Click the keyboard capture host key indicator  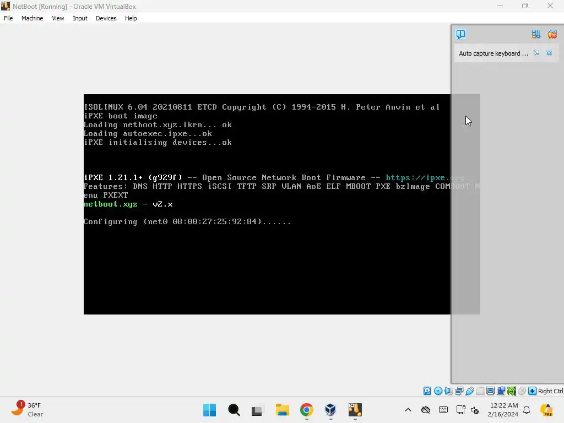coord(533,391)
